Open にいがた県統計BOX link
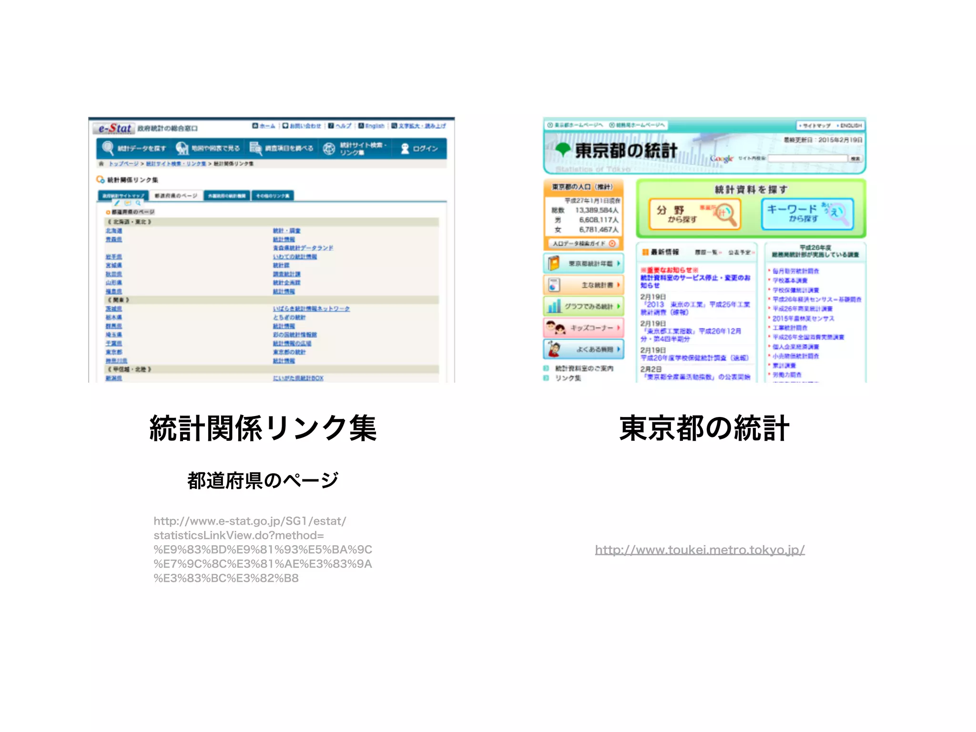 [x=298, y=378]
